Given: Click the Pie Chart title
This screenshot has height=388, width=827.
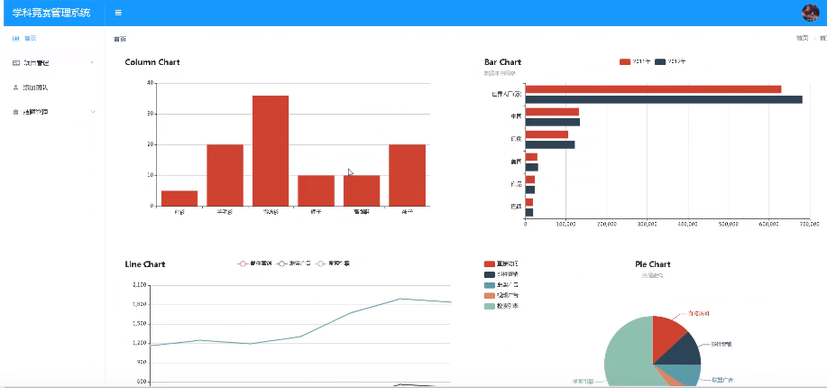Looking at the screenshot, I should click(x=652, y=264).
